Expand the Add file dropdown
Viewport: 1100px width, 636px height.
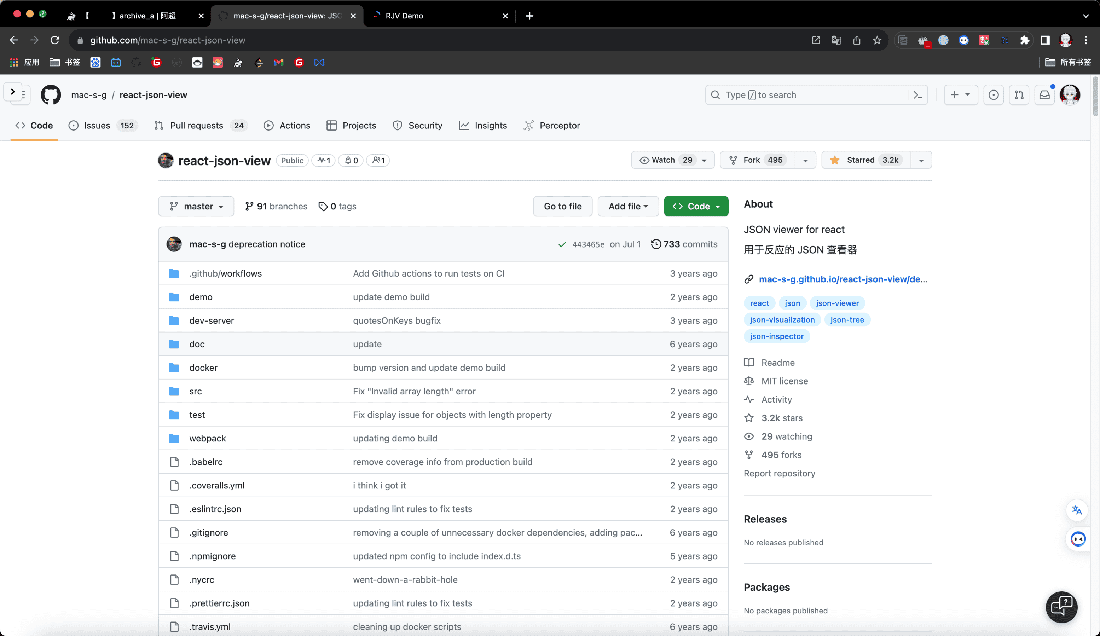click(628, 206)
